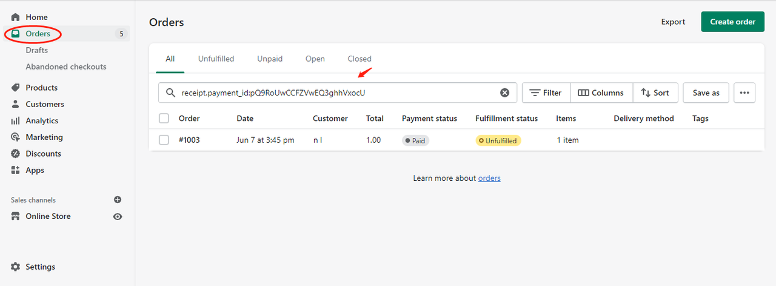The width and height of the screenshot is (776, 286).
Task: Switch to the Open tab
Action: [315, 59]
